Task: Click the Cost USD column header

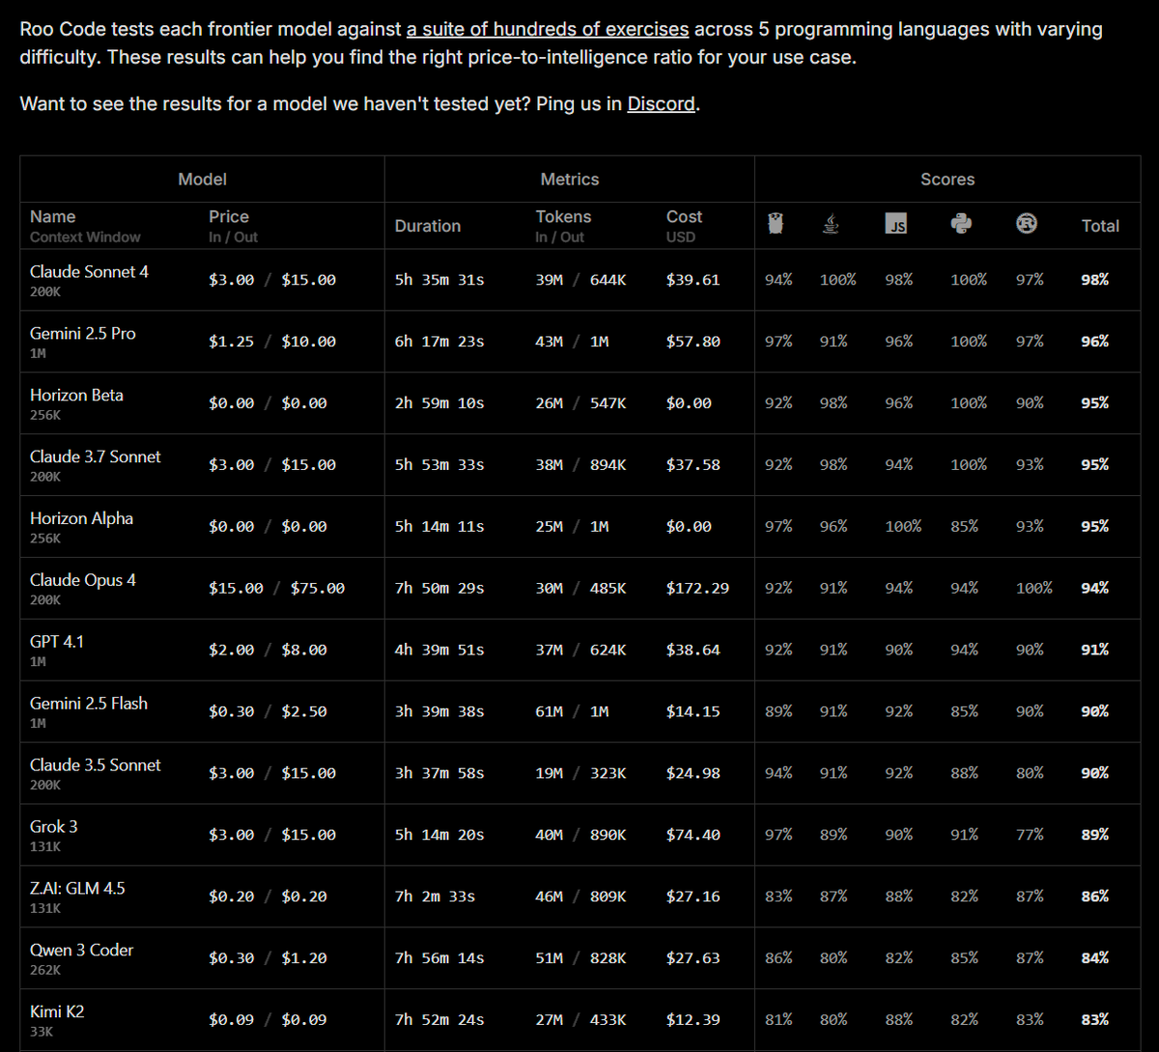Action: 684,226
